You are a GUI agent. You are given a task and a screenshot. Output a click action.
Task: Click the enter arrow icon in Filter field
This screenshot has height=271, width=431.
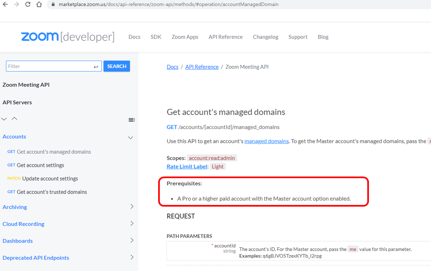(x=96, y=67)
